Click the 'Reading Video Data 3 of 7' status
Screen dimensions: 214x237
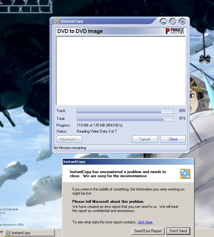click(x=97, y=131)
